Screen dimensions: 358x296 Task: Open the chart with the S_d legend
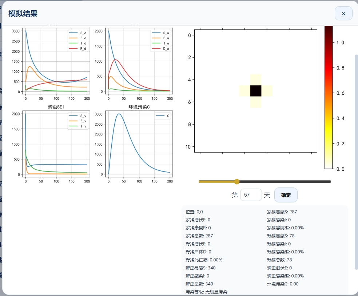point(56,61)
